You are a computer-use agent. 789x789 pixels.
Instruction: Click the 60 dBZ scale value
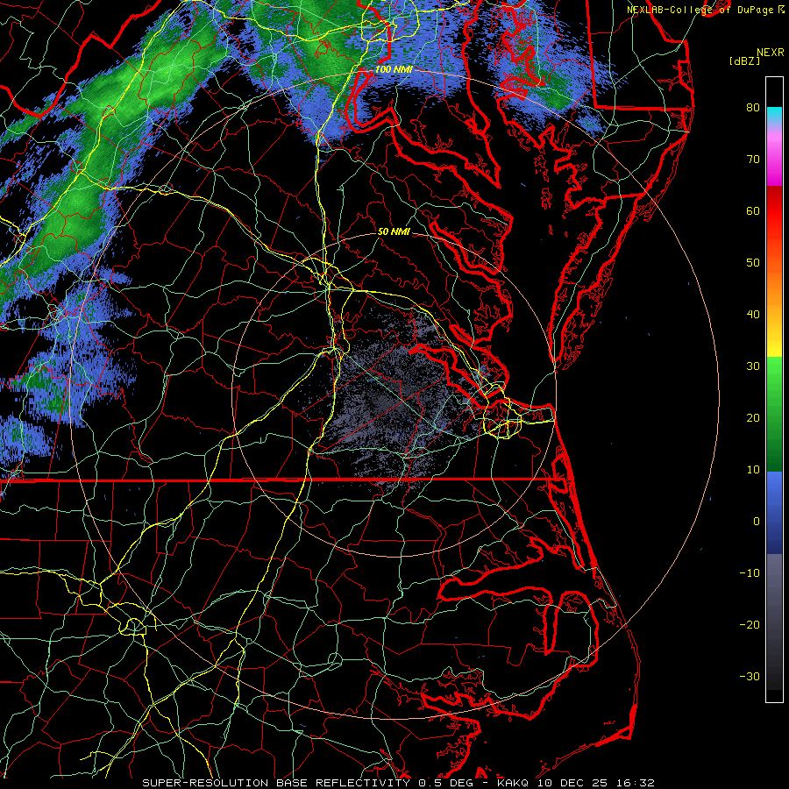point(753,211)
